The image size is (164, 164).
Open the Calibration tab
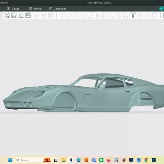point(58,9)
